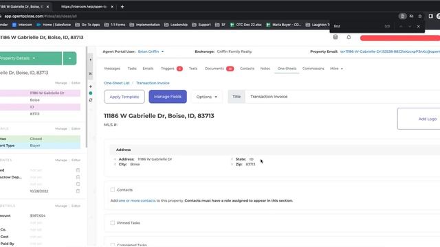Open the Support bookmark folder
This screenshot has height=247, width=440.
(x=201, y=25)
